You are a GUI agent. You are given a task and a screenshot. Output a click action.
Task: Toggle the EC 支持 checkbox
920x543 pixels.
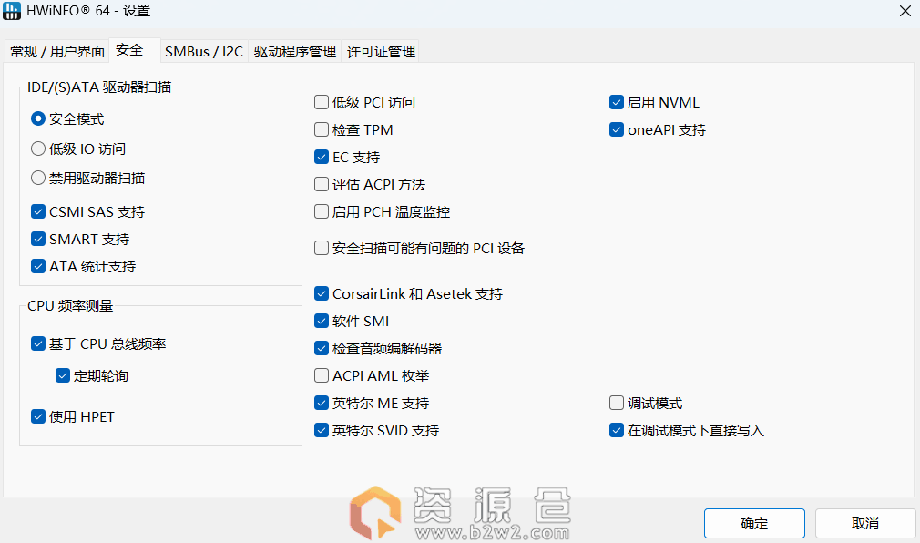[322, 157]
